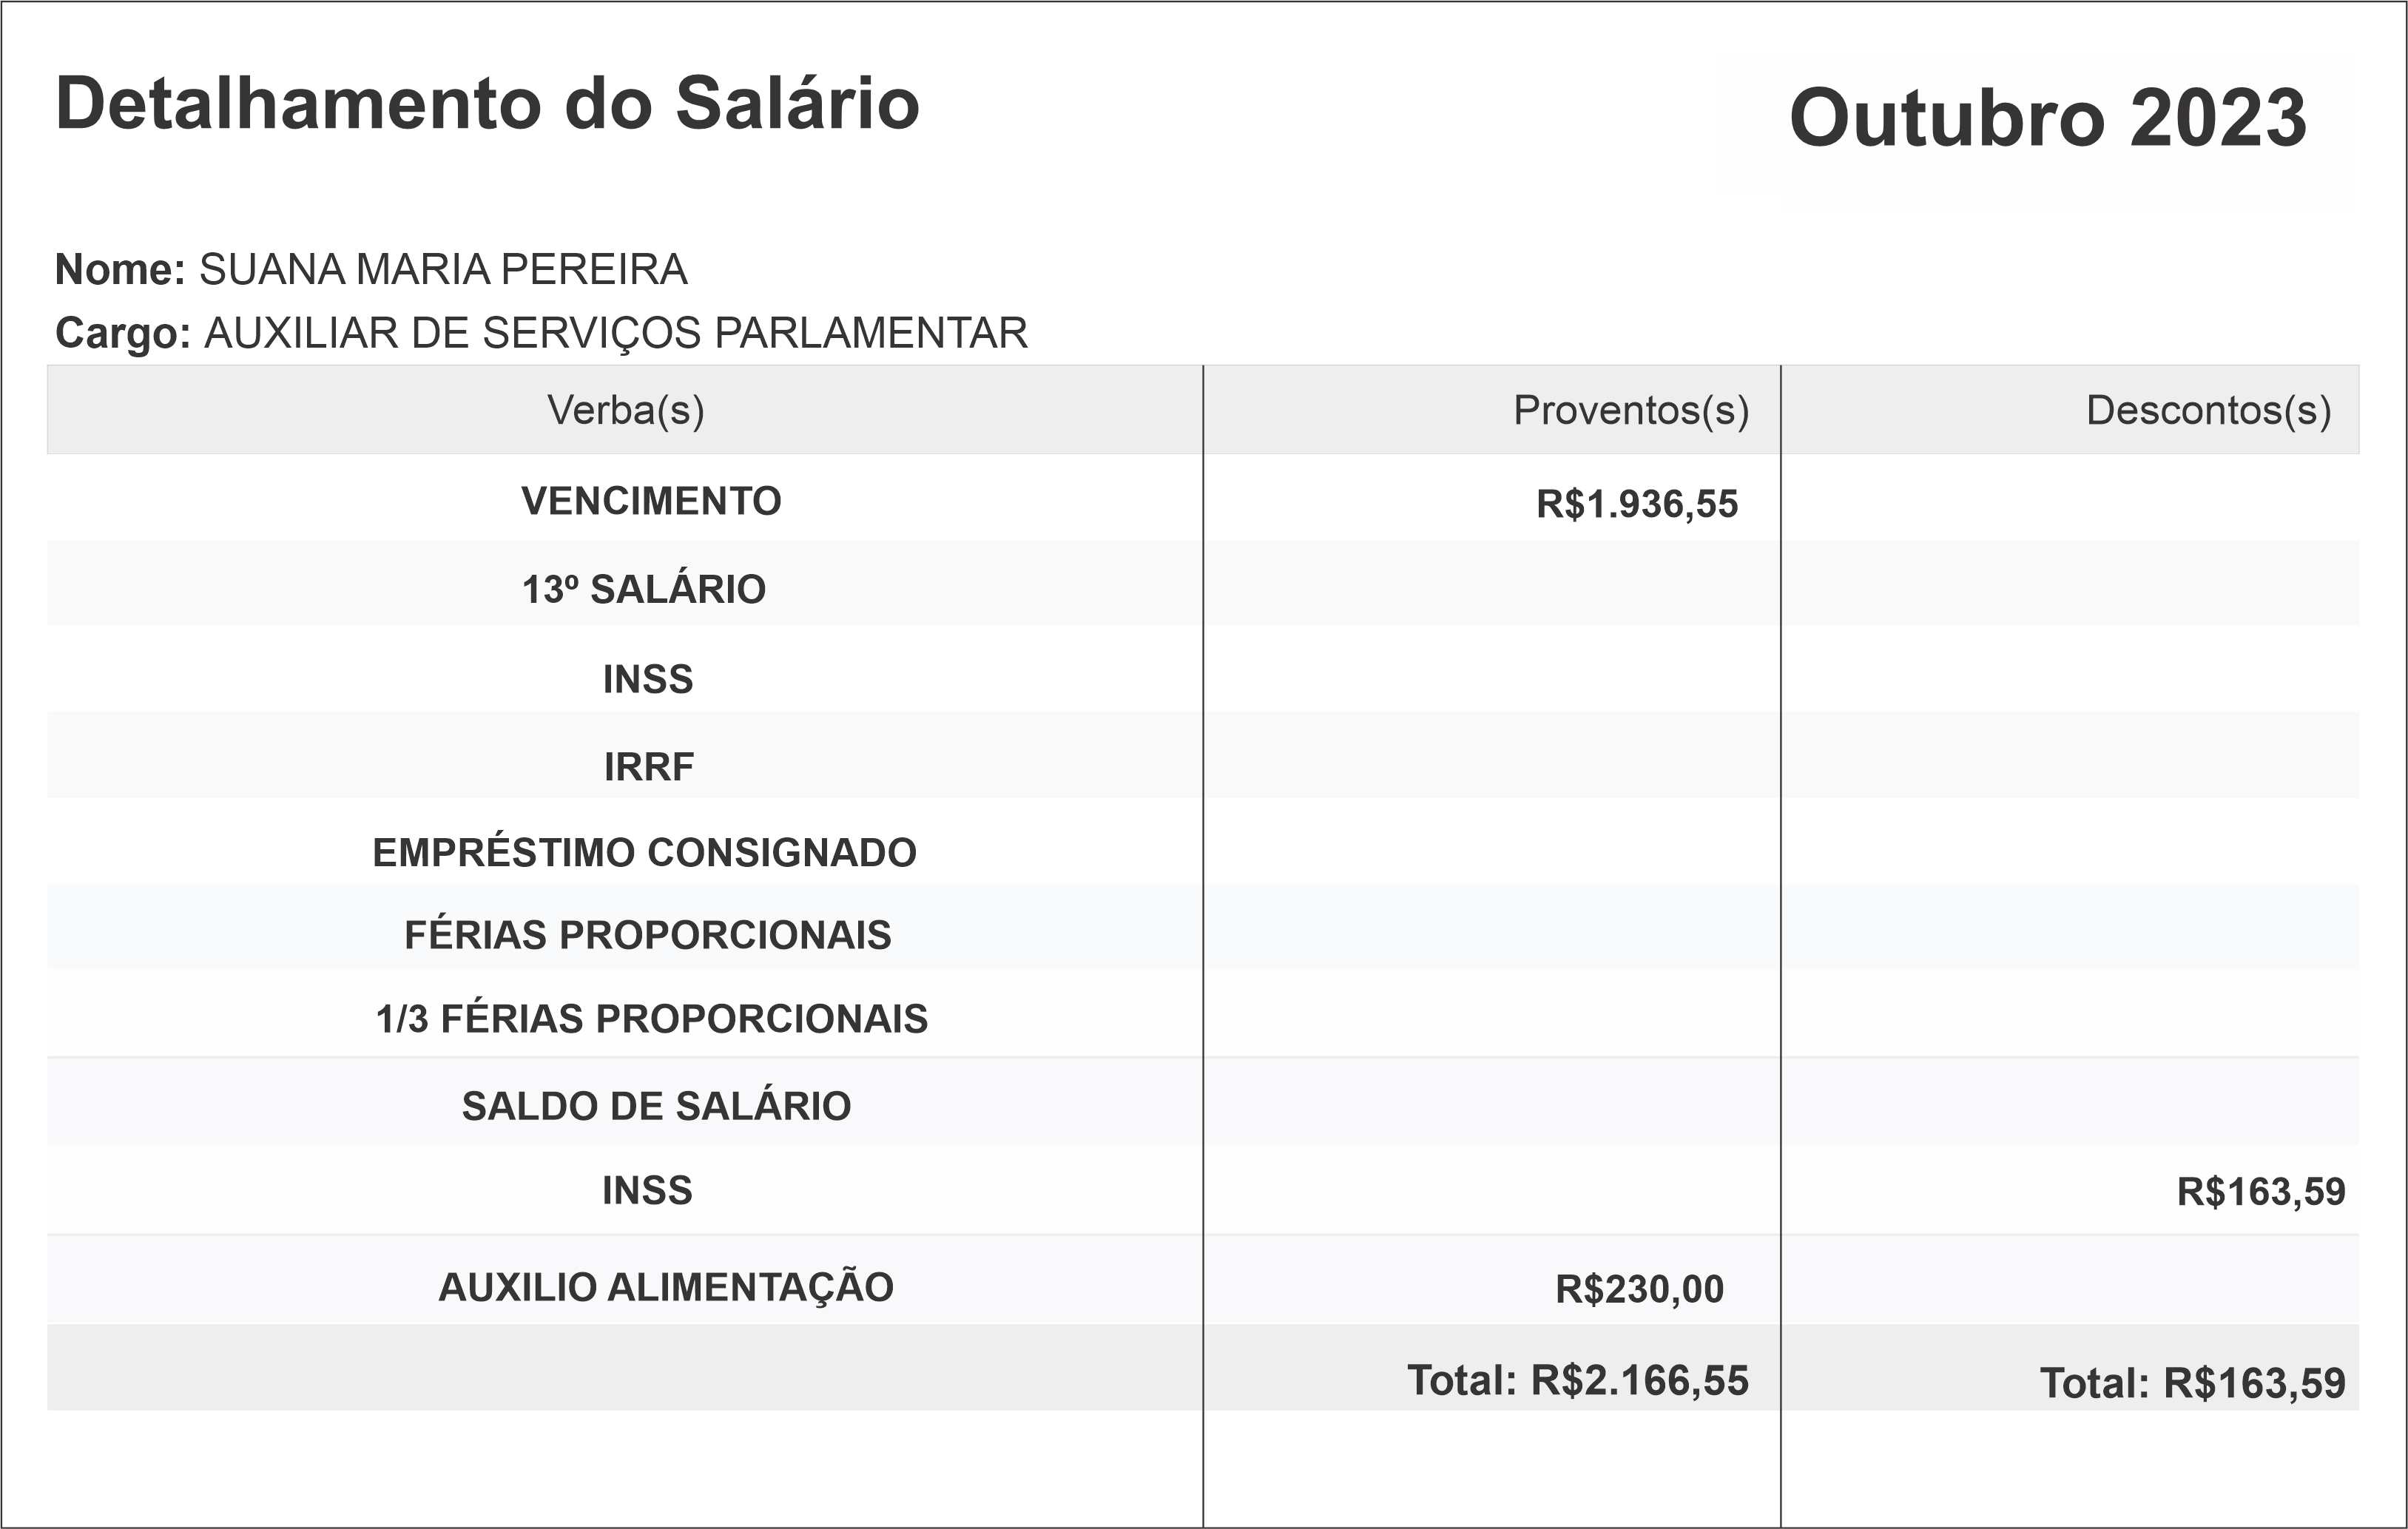This screenshot has width=2408, height=1529.
Task: Click the name SUANA MARIA PEREIRA
Action: point(443,270)
